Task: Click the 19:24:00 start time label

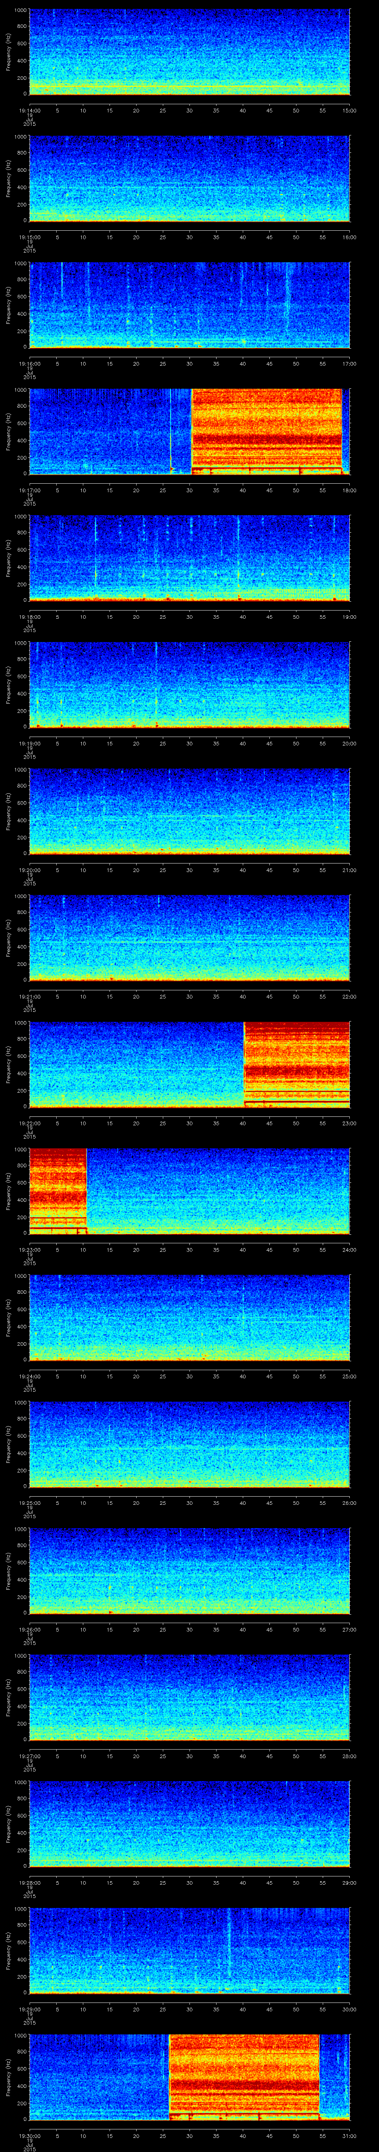Action: coord(29,1376)
